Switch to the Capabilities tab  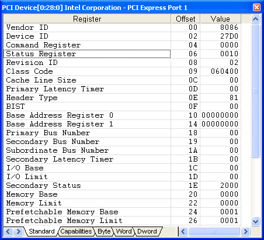tap(76, 231)
